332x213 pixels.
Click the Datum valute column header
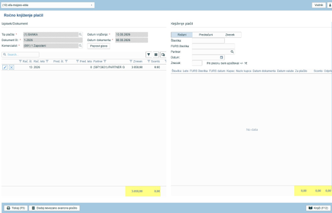(x=285, y=71)
